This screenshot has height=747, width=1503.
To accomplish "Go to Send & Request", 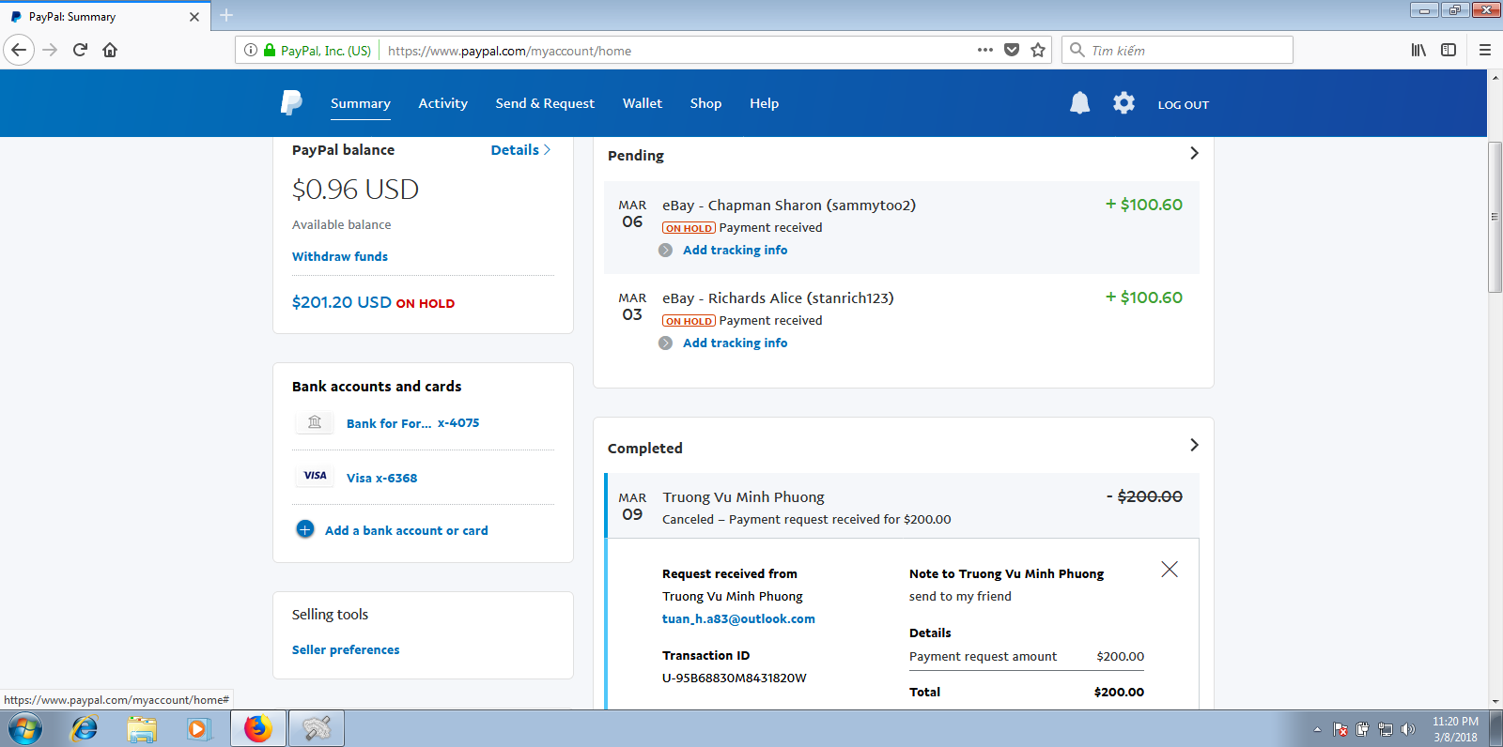I will click(x=545, y=103).
